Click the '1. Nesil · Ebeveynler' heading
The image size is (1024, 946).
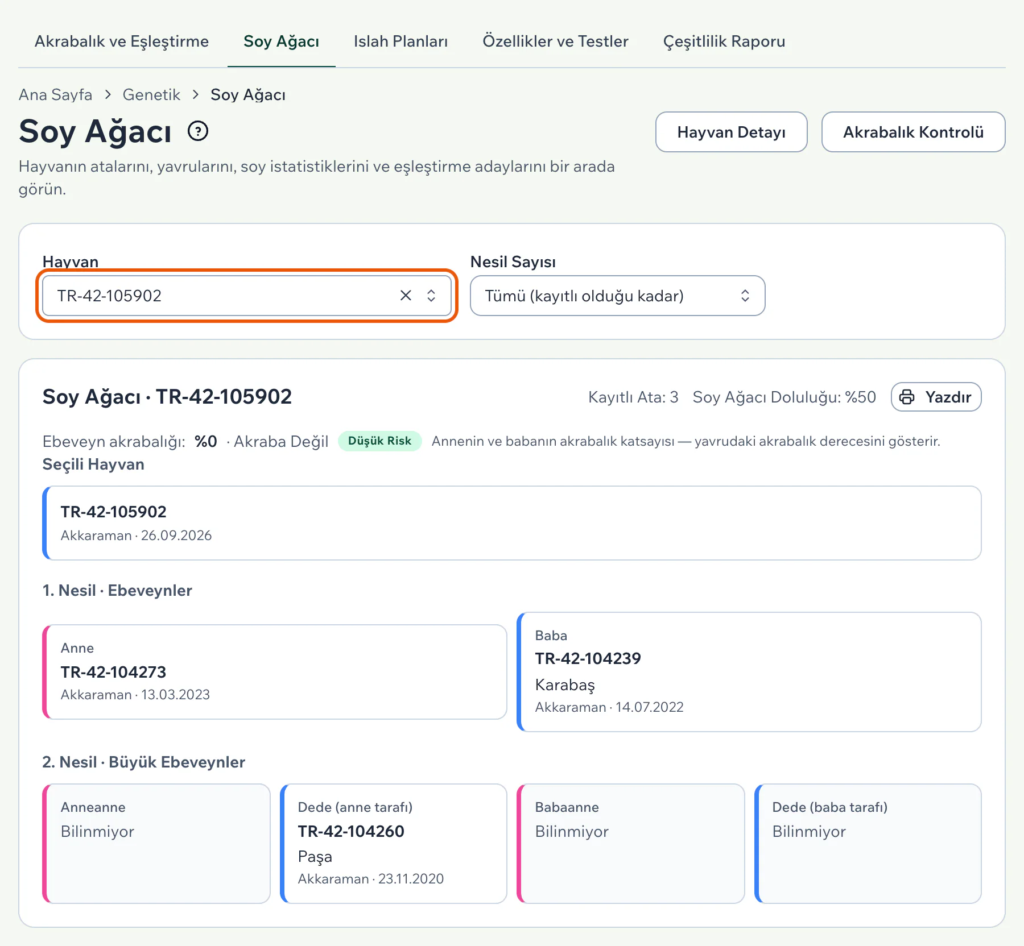click(117, 590)
